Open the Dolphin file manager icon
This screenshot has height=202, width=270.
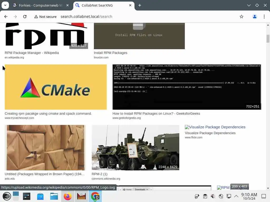pos(54,196)
